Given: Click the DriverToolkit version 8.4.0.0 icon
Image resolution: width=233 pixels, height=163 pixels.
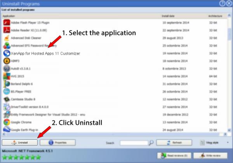Looking at the screenshot, I should click(7, 107).
